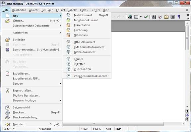This screenshot has width=191, height=132.
Task: Click the data sources toolbar icon
Action: click(172, 17)
